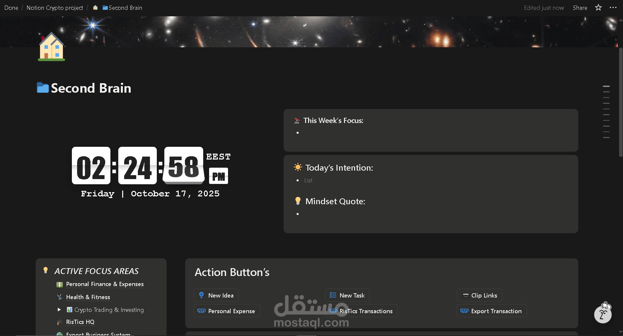Click the Clip Links button icon

point(466,296)
